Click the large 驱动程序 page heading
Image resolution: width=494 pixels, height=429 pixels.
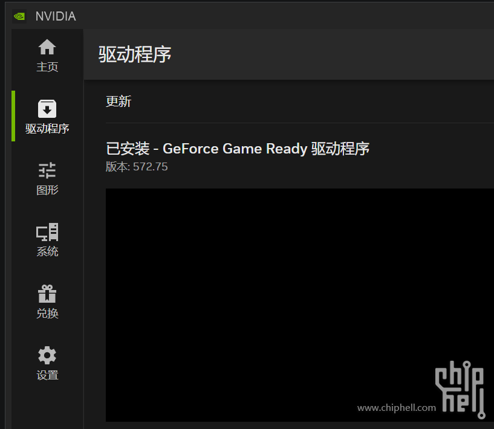pyautogui.click(x=135, y=54)
